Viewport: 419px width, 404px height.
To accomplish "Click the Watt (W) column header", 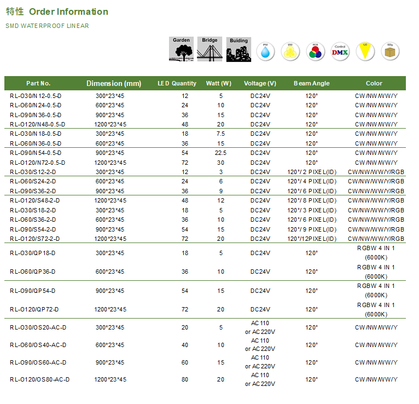I will (x=219, y=83).
